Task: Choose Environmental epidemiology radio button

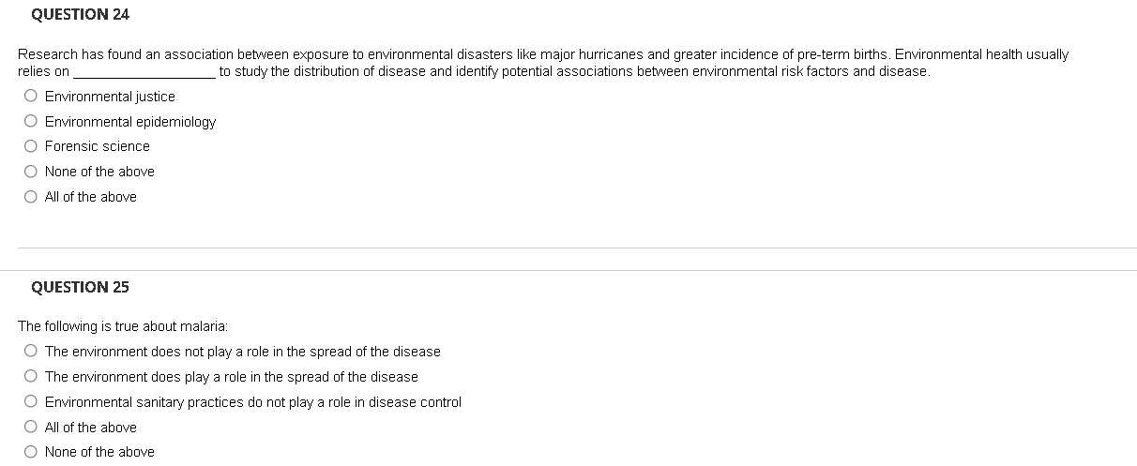Action: (x=32, y=121)
